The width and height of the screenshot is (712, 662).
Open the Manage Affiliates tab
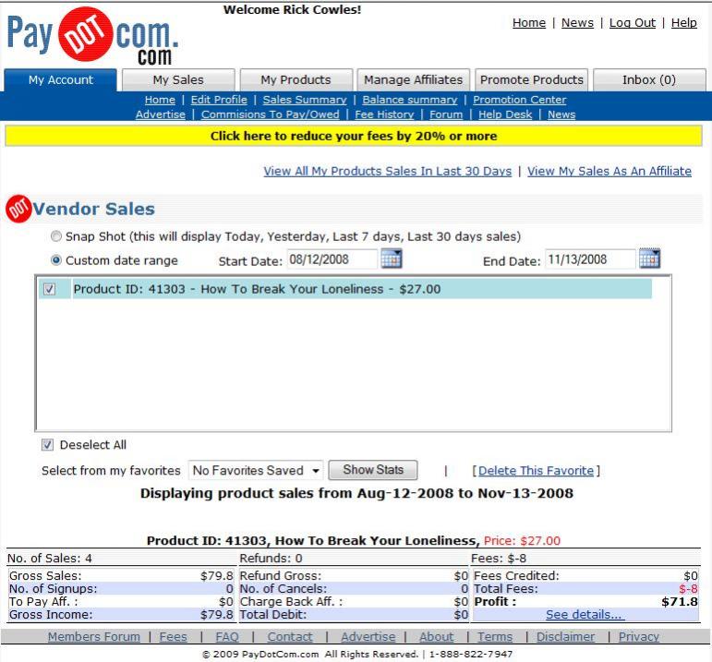coord(413,80)
